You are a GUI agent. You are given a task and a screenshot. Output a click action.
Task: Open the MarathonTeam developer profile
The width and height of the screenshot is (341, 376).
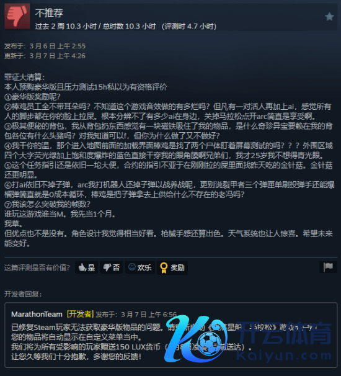point(37,314)
